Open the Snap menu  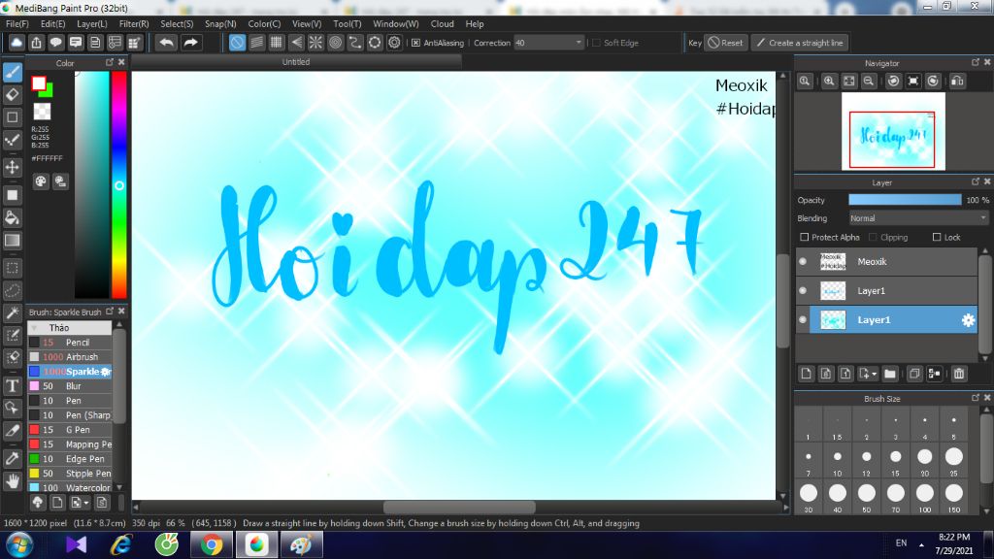click(x=220, y=23)
